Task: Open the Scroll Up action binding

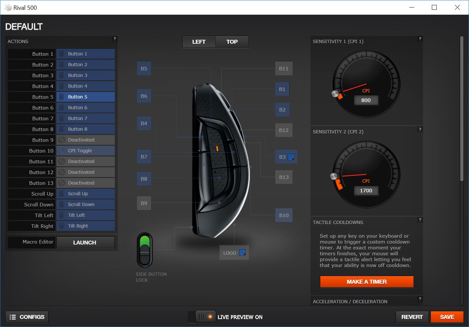Action: pos(85,194)
